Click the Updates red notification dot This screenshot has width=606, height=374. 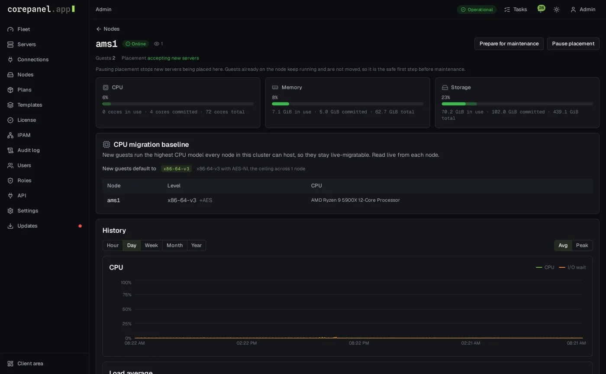point(80,226)
